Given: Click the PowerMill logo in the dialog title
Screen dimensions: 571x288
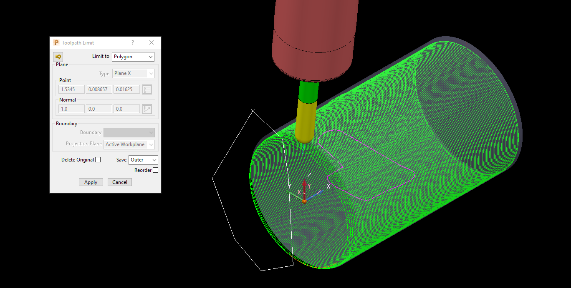Looking at the screenshot, I should point(56,42).
